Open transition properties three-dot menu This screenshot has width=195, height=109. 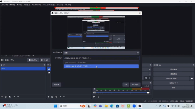coord(150,78)
